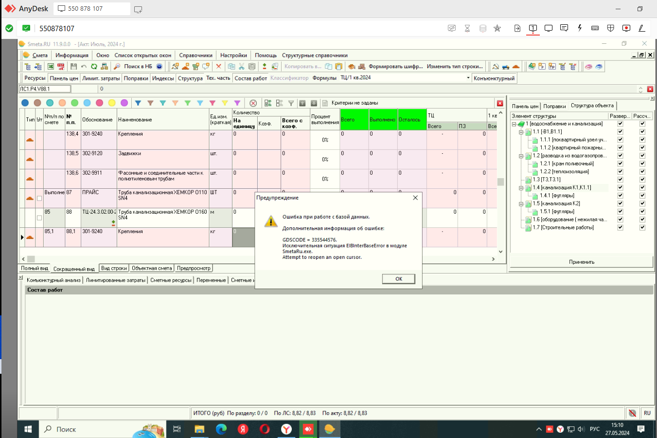The height and width of the screenshot is (438, 657).
Task: Click the gray up arrow move icon
Action: [x=302, y=103]
